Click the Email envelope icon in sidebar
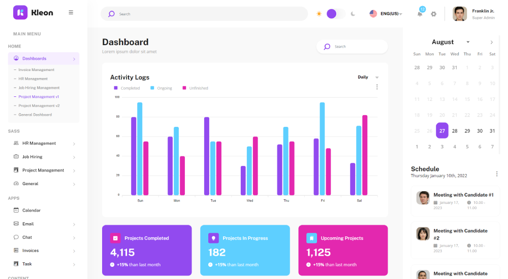Screen dimensions: 508x279 [x=16, y=224]
